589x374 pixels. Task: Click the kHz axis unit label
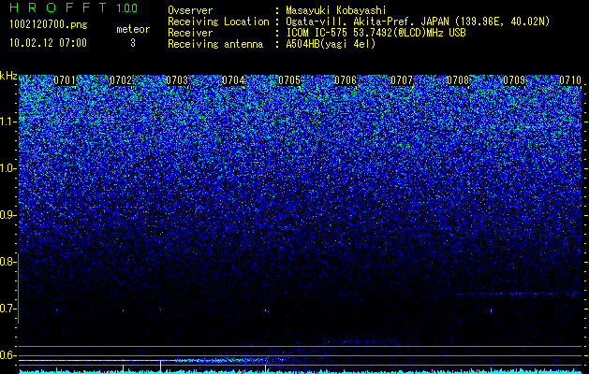8,76
